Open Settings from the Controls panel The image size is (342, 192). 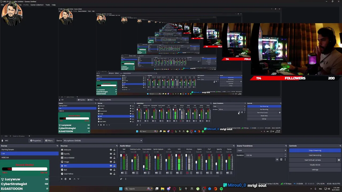point(315,170)
